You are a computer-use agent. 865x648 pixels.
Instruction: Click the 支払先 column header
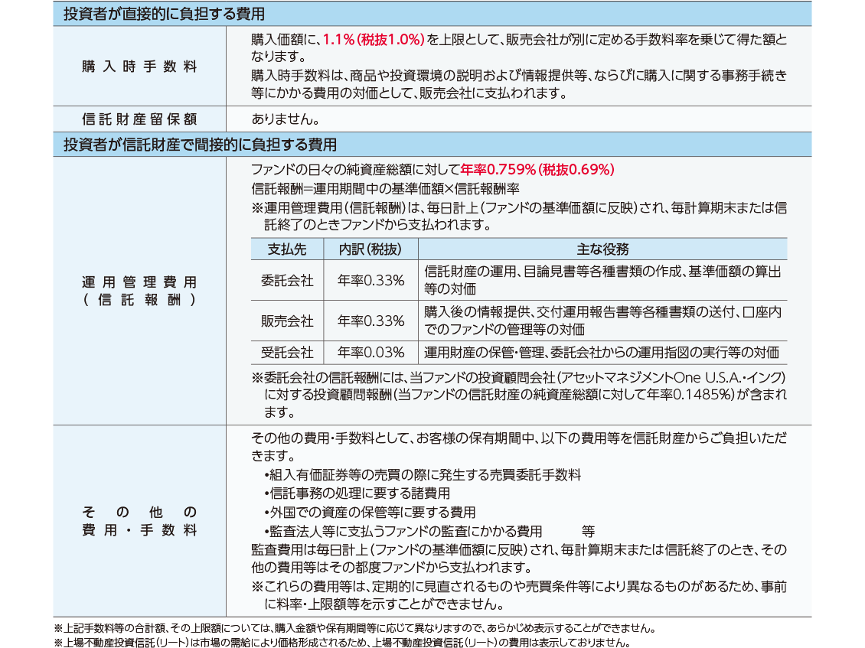point(287,249)
